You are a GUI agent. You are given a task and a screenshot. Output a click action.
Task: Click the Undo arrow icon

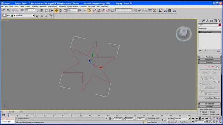4,10
